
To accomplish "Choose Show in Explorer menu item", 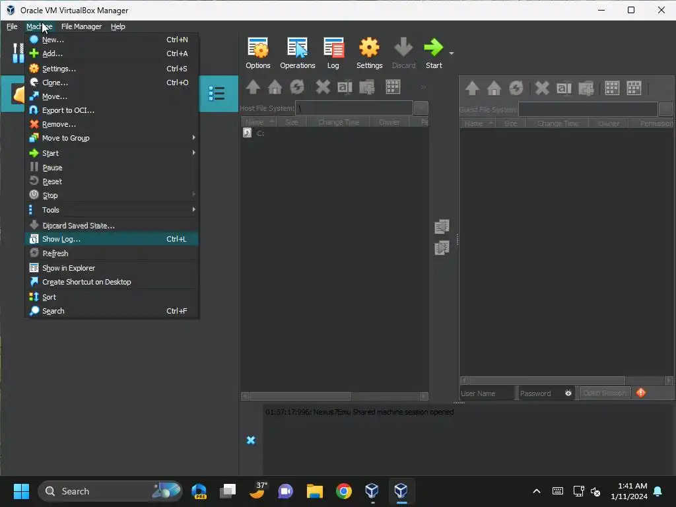I will (x=112, y=268).
